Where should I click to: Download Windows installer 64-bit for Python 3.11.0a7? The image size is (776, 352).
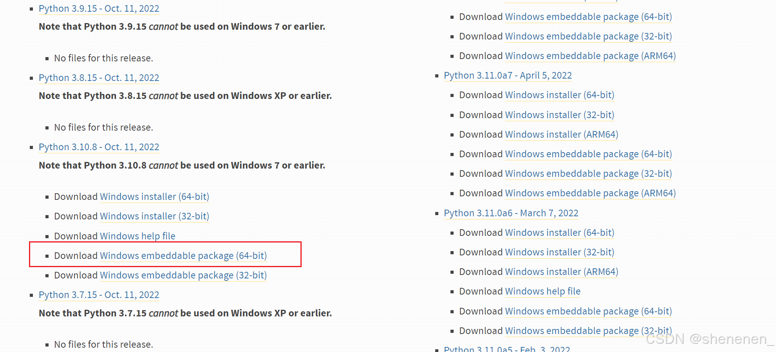[x=559, y=95]
